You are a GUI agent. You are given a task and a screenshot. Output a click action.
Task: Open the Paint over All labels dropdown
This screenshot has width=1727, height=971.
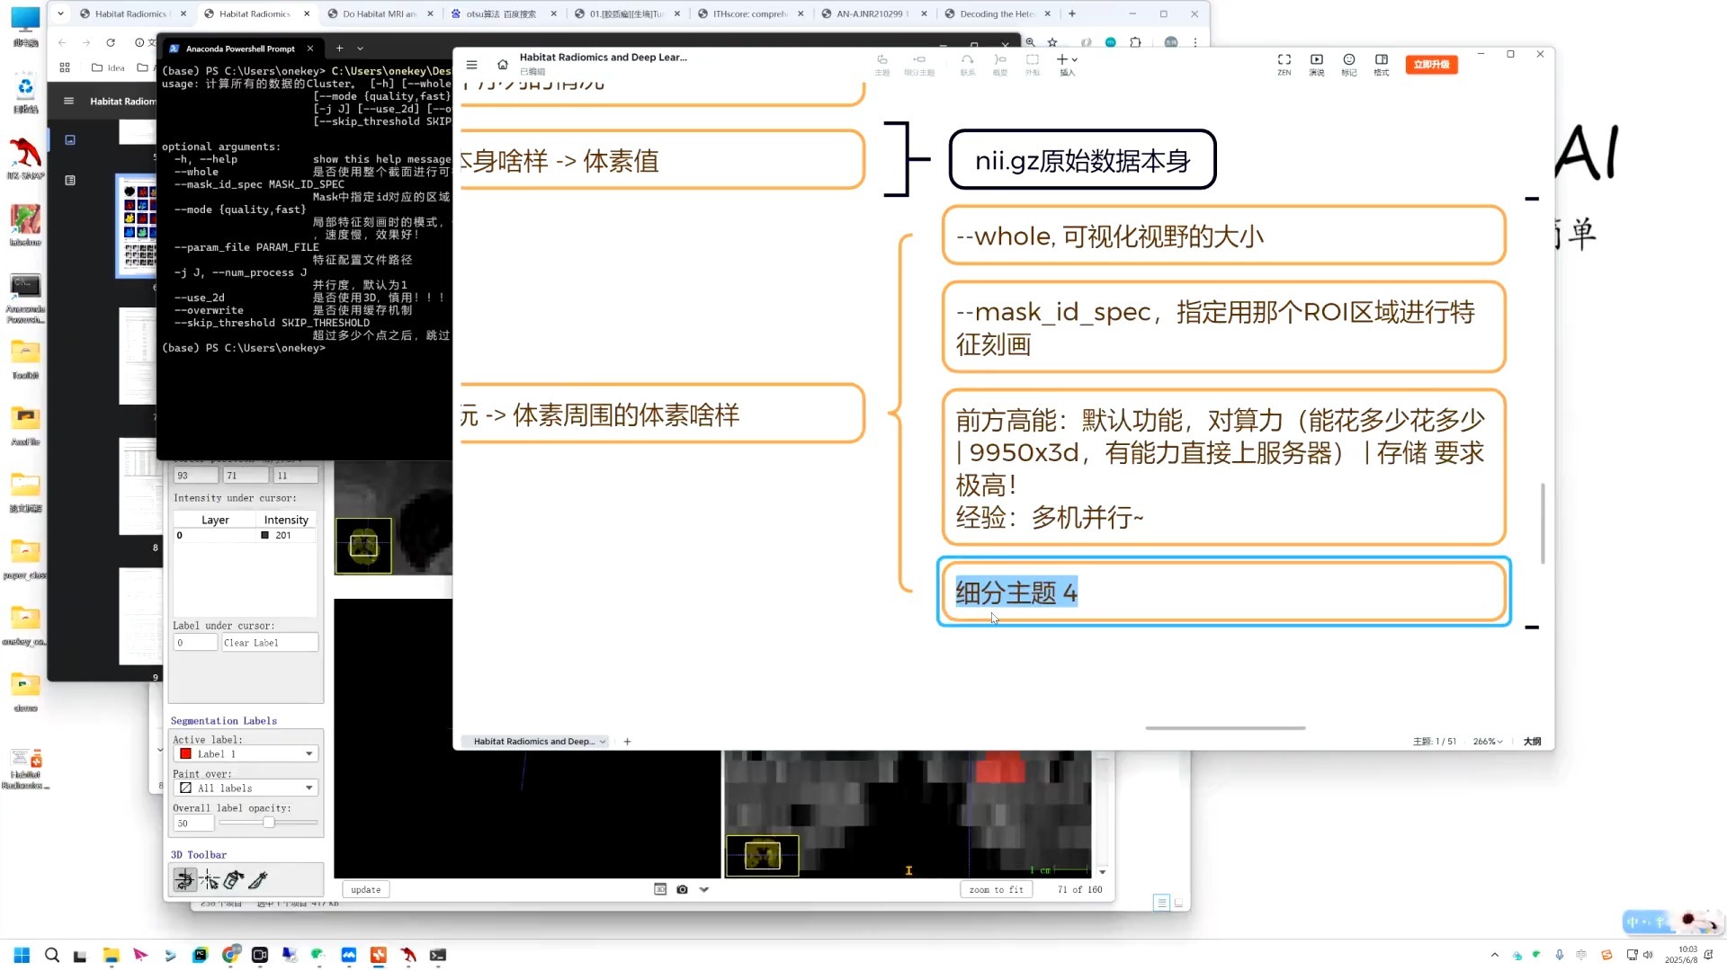246,788
